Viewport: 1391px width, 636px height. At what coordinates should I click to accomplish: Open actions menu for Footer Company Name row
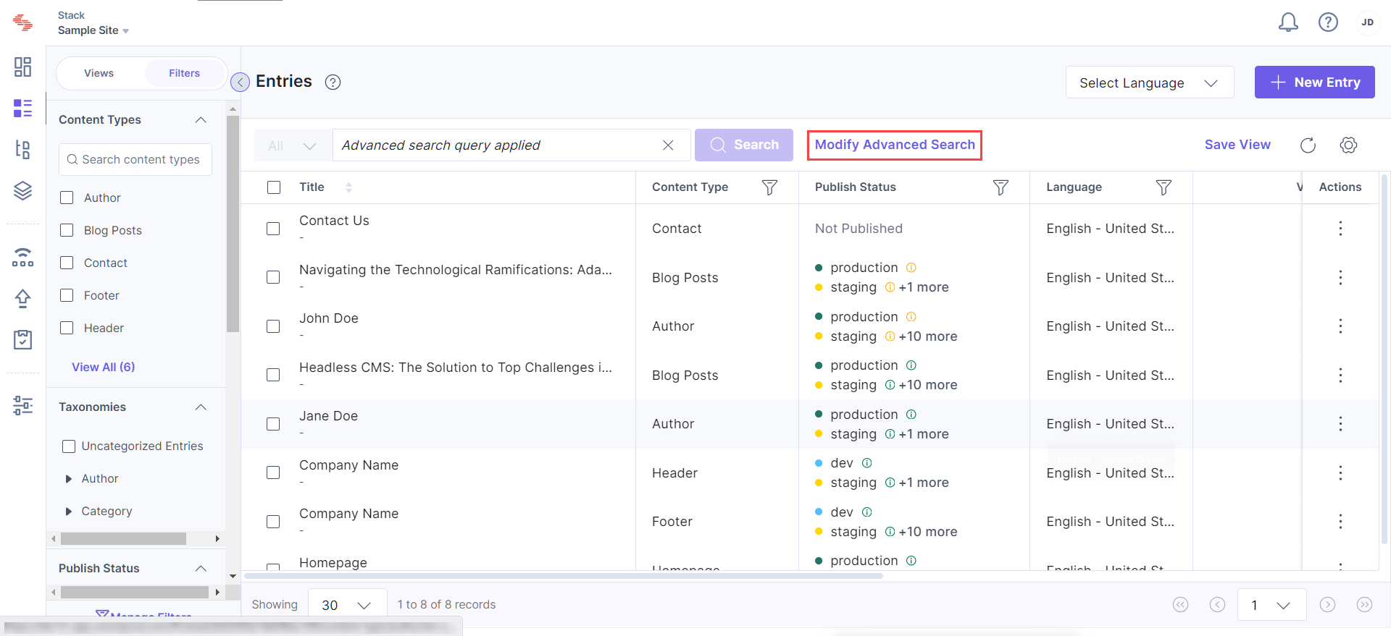point(1340,522)
